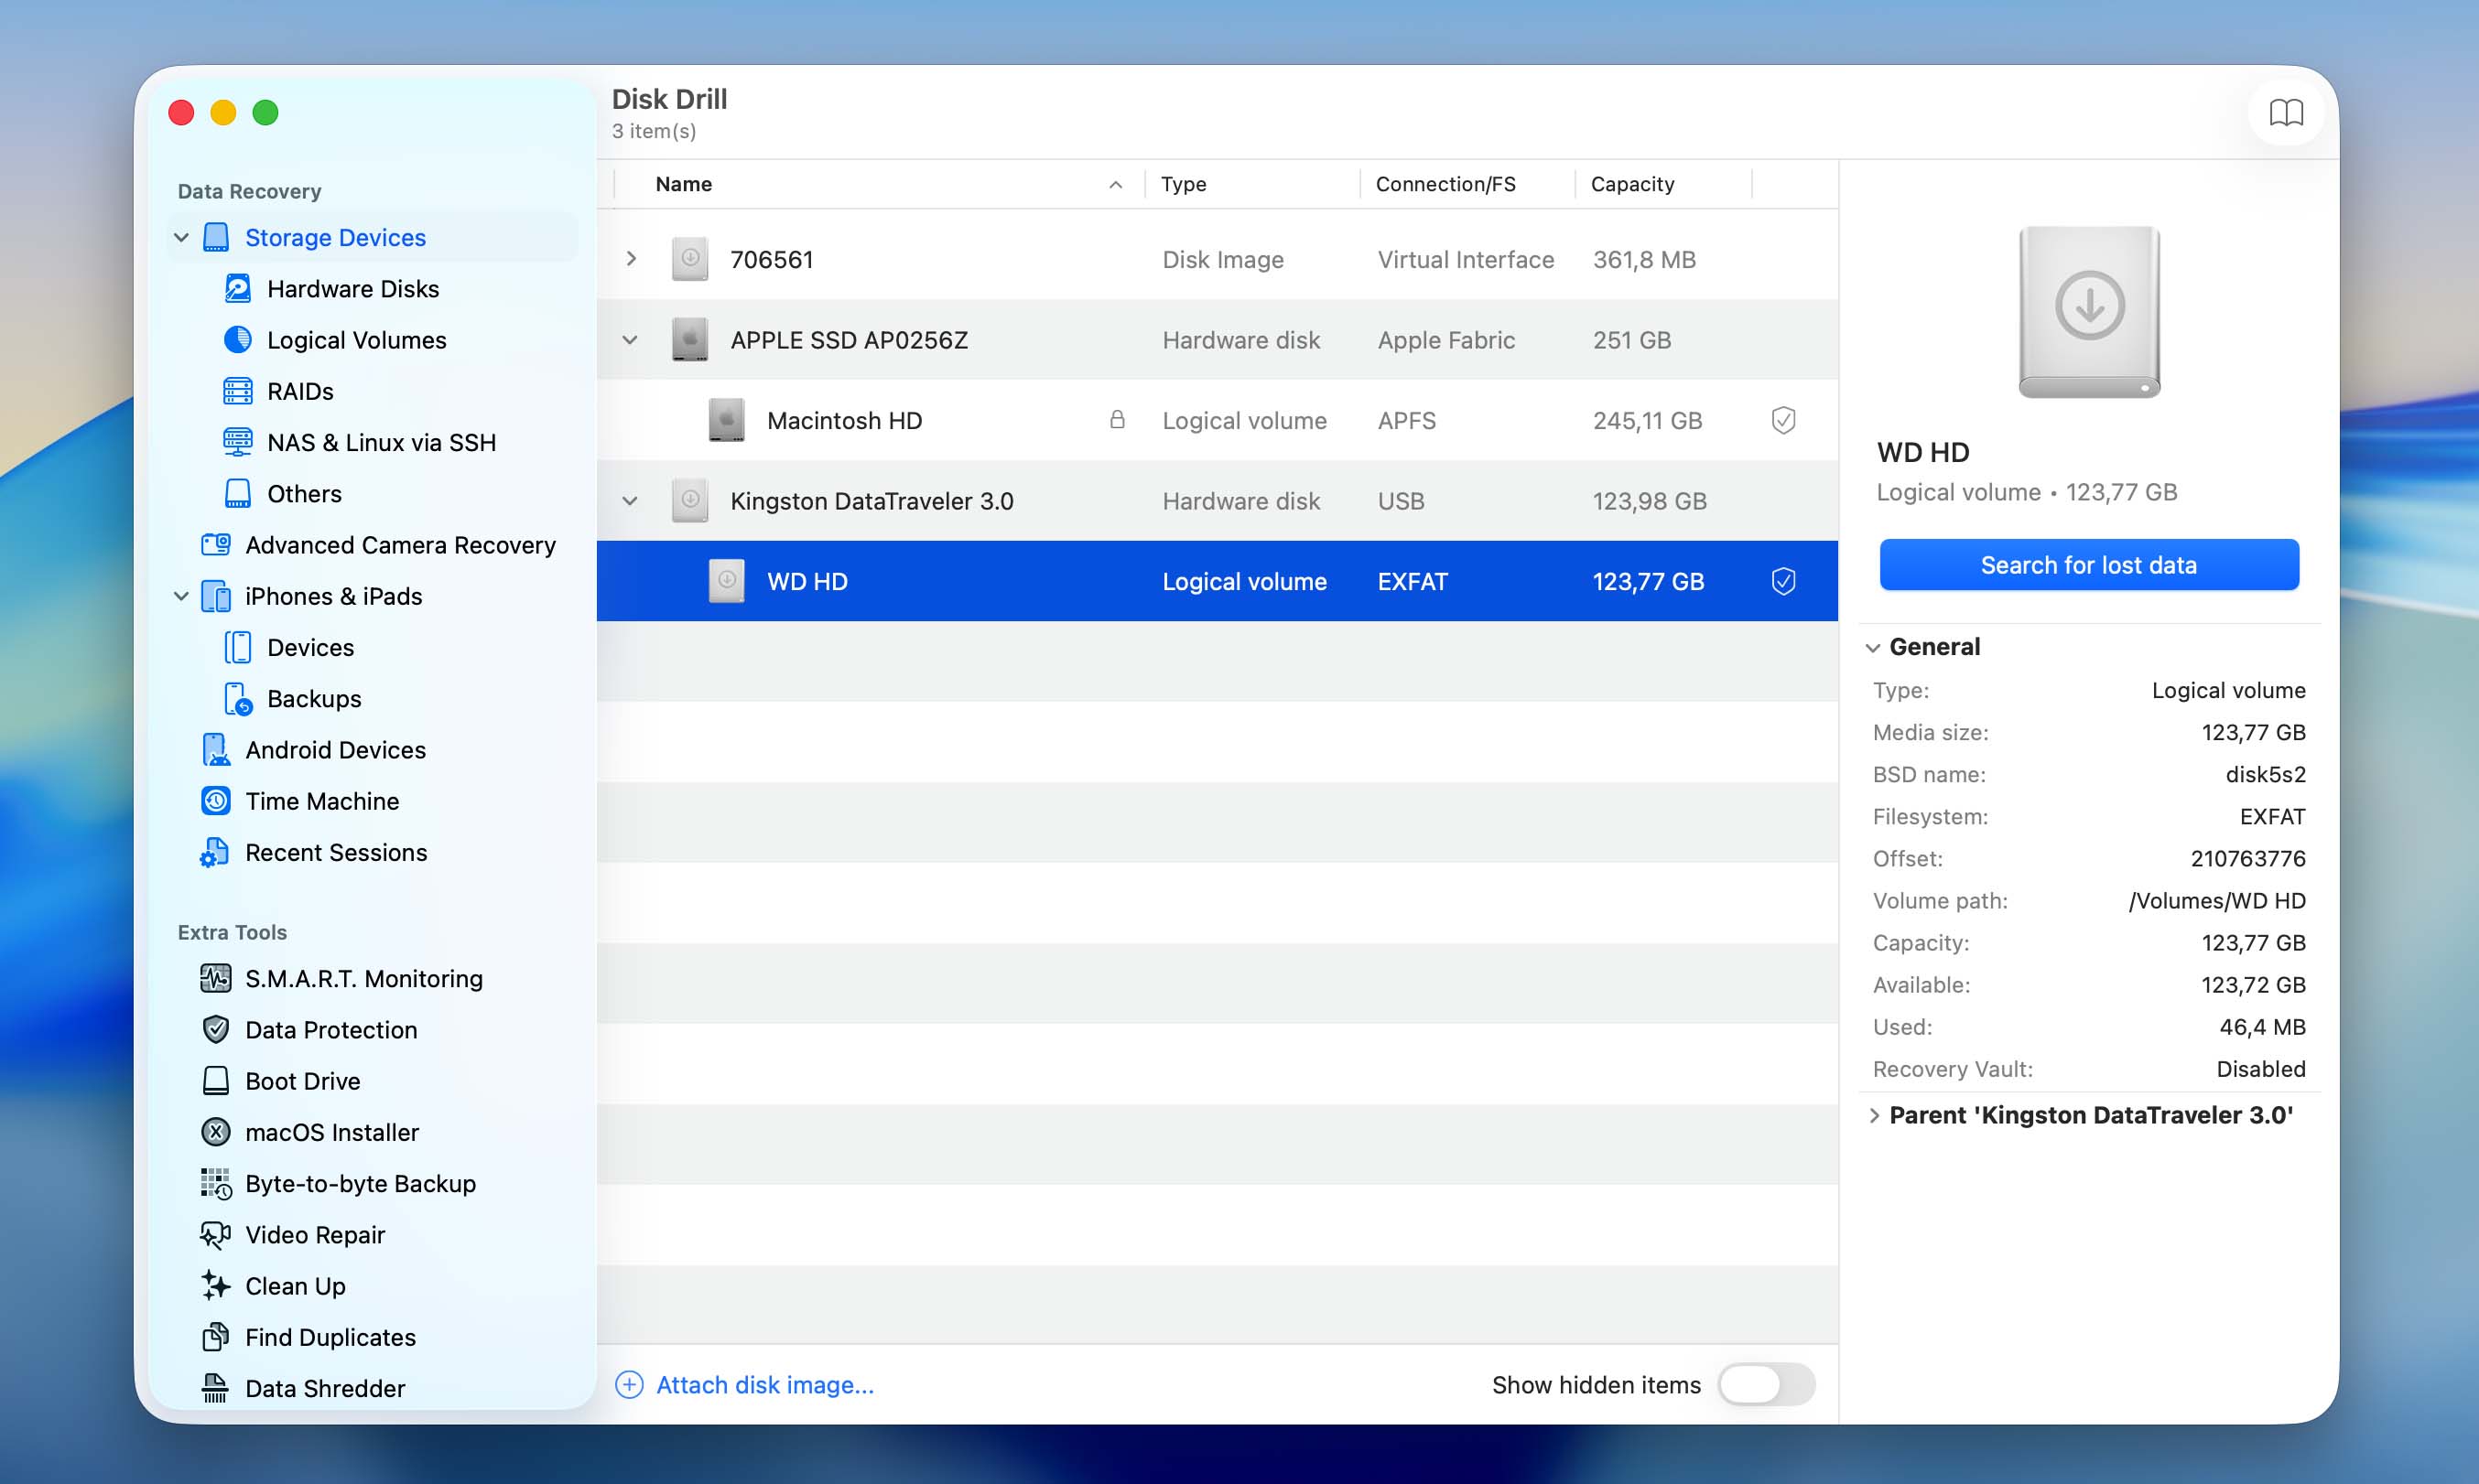Collapse the Kingston DataTraveler 3.0 row
2479x1484 pixels.
point(629,500)
